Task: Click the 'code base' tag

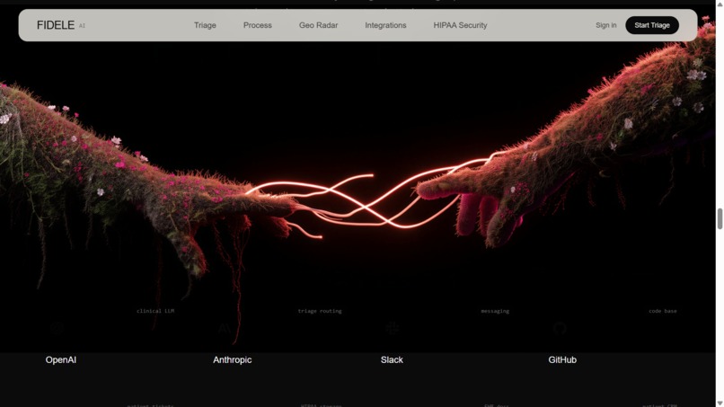Action: tap(663, 311)
